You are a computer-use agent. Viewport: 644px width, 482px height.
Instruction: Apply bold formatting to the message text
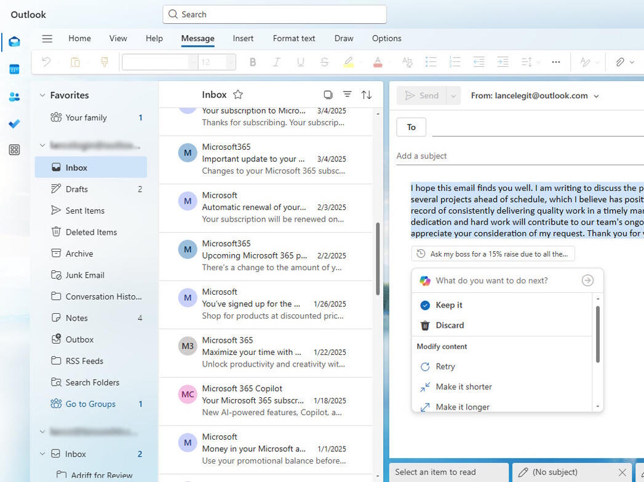252,61
